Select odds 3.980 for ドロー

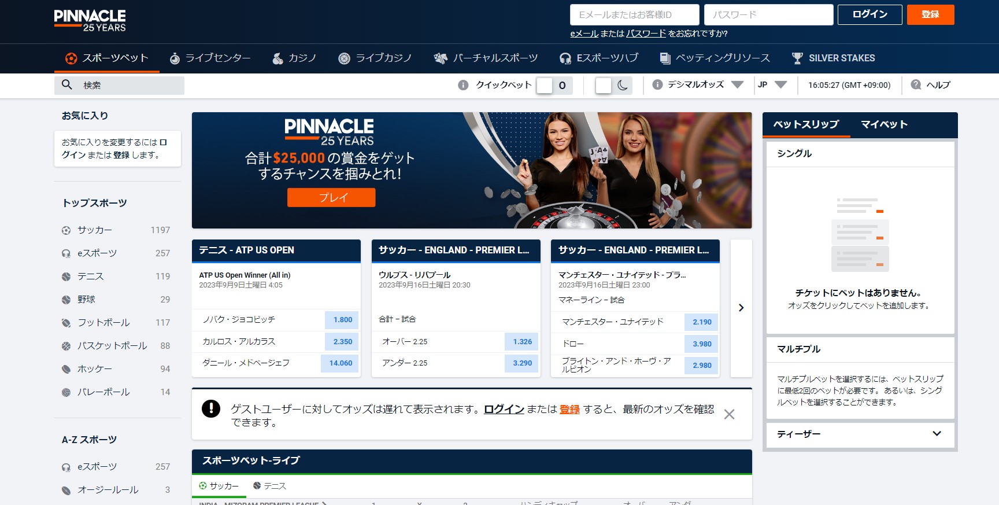point(702,344)
